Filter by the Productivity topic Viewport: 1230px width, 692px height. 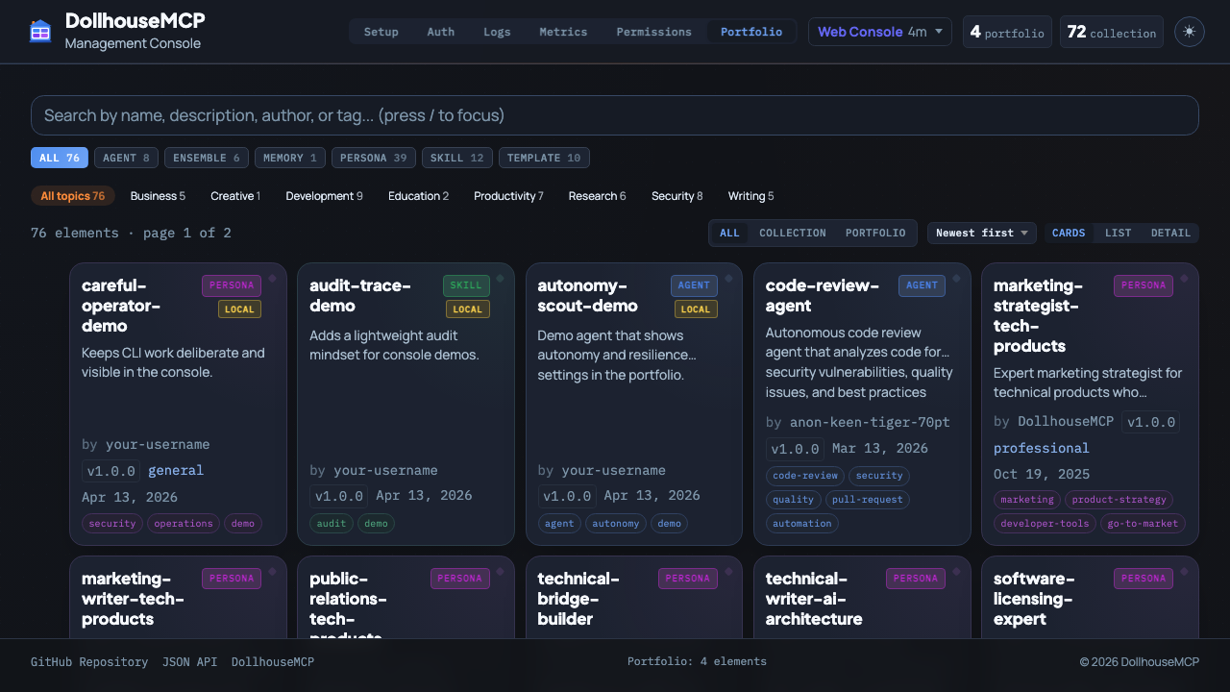pyautogui.click(x=508, y=196)
